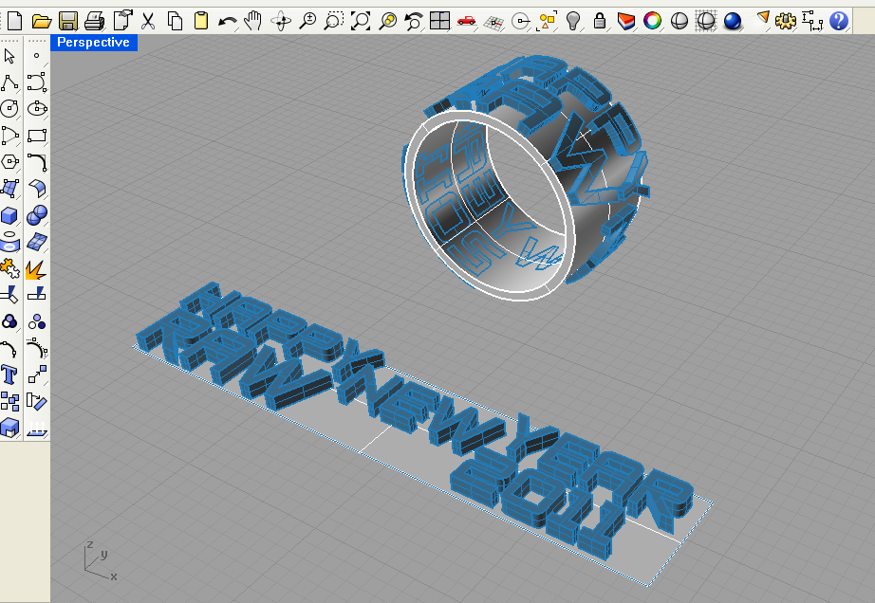Open document properties icon

click(122, 21)
